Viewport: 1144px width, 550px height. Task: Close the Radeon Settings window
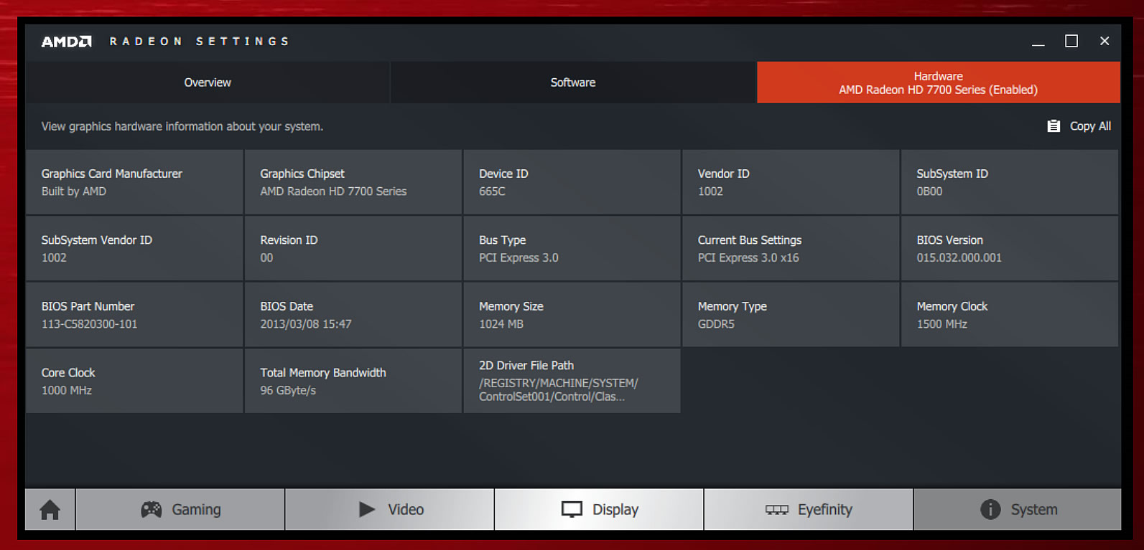pyautogui.click(x=1105, y=42)
